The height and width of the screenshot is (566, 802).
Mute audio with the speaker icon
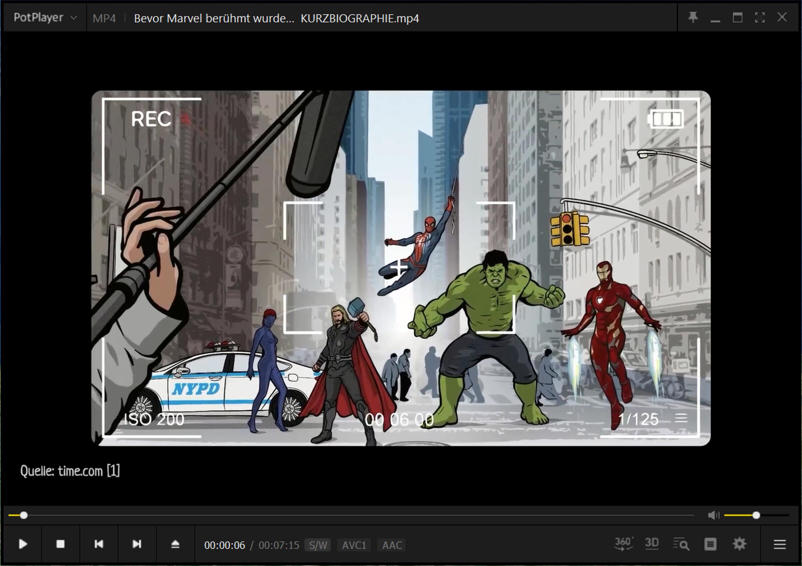713,515
